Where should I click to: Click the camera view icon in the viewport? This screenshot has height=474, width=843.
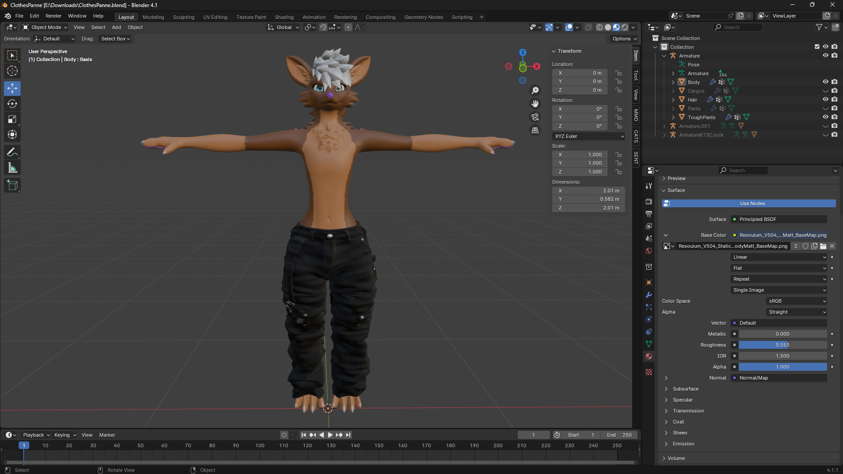(535, 117)
